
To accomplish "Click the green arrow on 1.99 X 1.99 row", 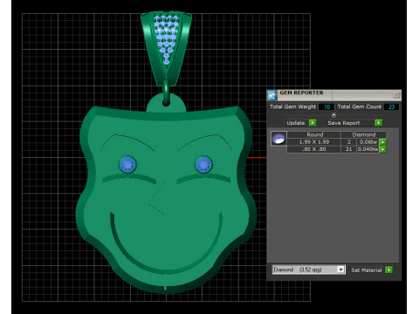I will click(x=383, y=142).
